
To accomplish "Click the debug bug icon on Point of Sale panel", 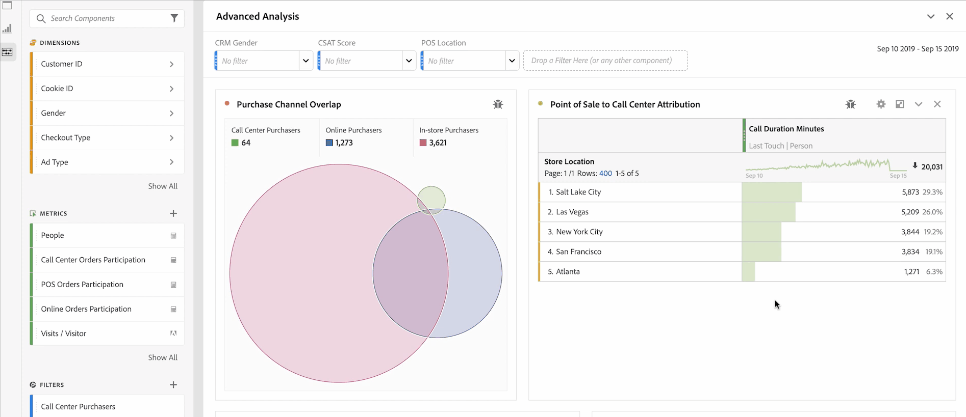I will [x=850, y=104].
